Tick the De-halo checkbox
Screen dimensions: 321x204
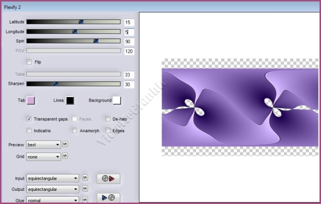tap(108, 119)
